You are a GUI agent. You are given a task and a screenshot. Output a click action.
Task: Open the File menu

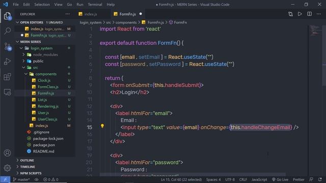(16, 5)
